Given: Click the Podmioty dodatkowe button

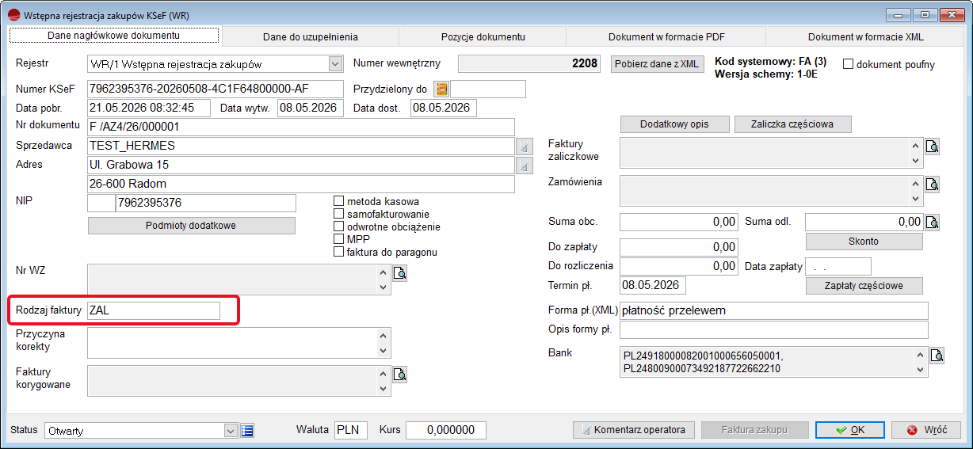Looking at the screenshot, I should pyautogui.click(x=191, y=226).
